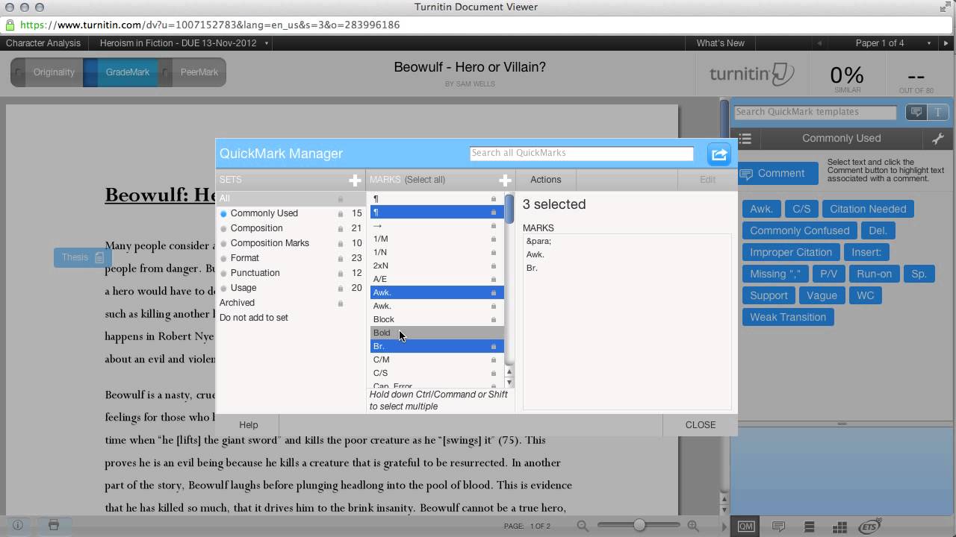This screenshot has height=537, width=956.
Task: Click the paper information icon
Action: (18, 525)
